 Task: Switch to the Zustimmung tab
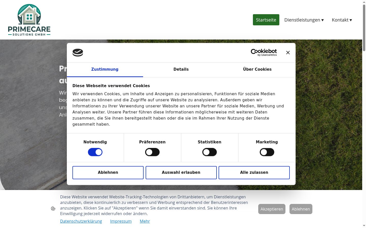pos(105,69)
